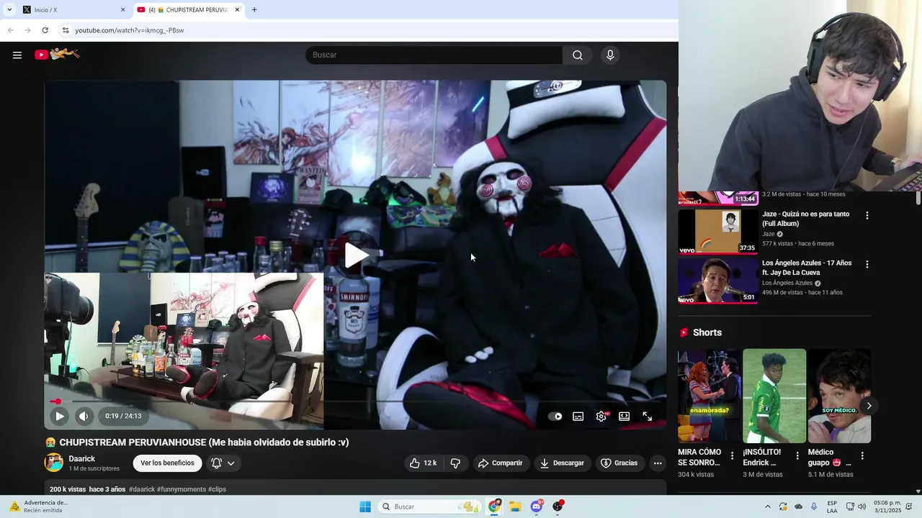Click the Descargar download button

(563, 463)
